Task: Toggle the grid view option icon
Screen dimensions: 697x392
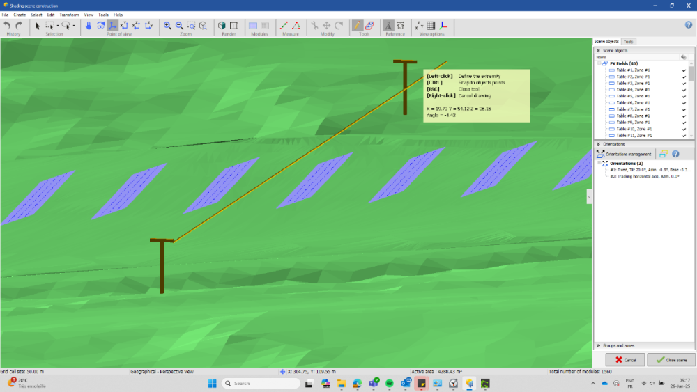Action: 431,26
